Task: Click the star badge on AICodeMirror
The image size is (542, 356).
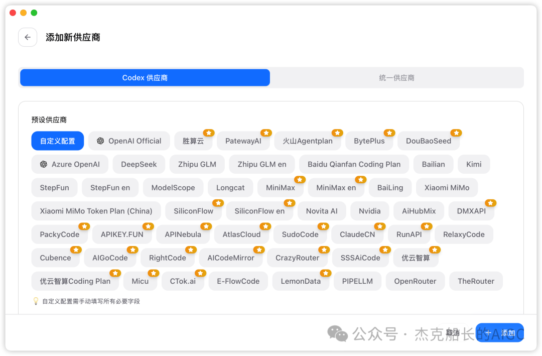Action: click(259, 250)
